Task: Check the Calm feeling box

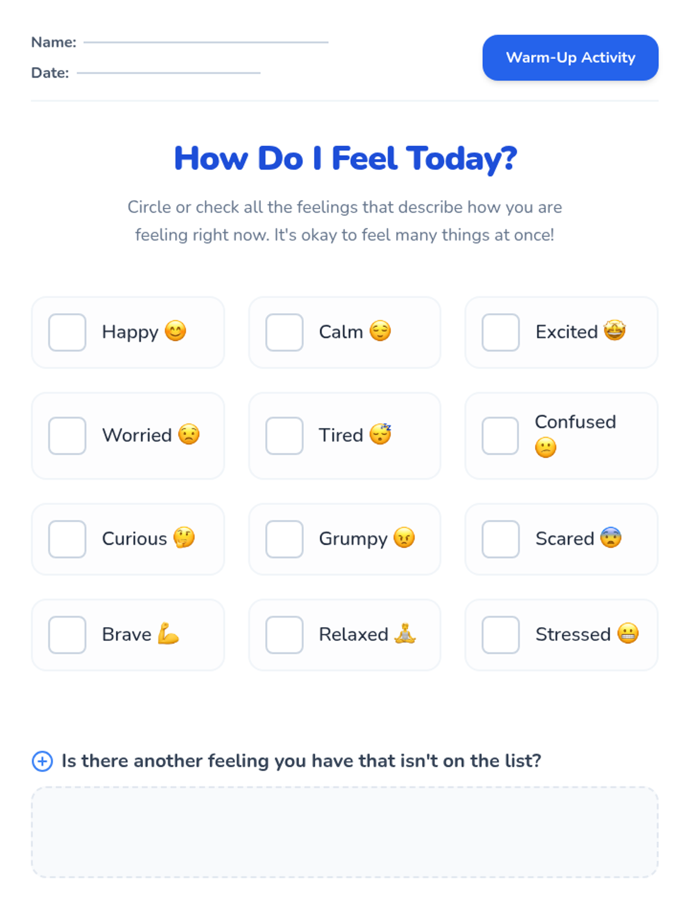Action: click(284, 332)
